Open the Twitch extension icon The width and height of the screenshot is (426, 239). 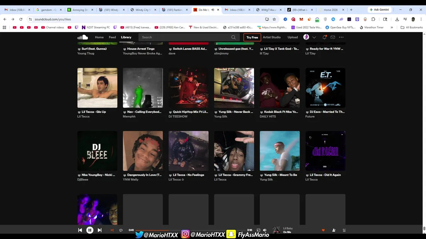tap(357, 19)
